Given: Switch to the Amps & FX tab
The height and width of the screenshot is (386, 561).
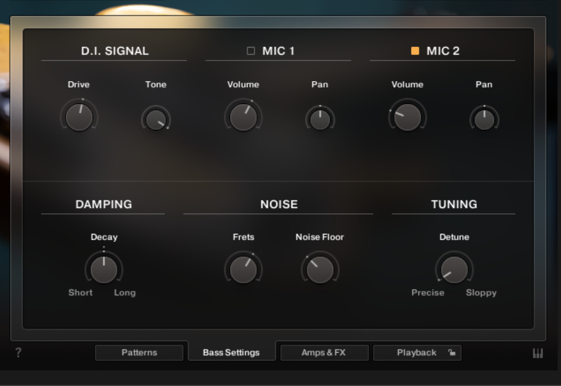Looking at the screenshot, I should [324, 353].
